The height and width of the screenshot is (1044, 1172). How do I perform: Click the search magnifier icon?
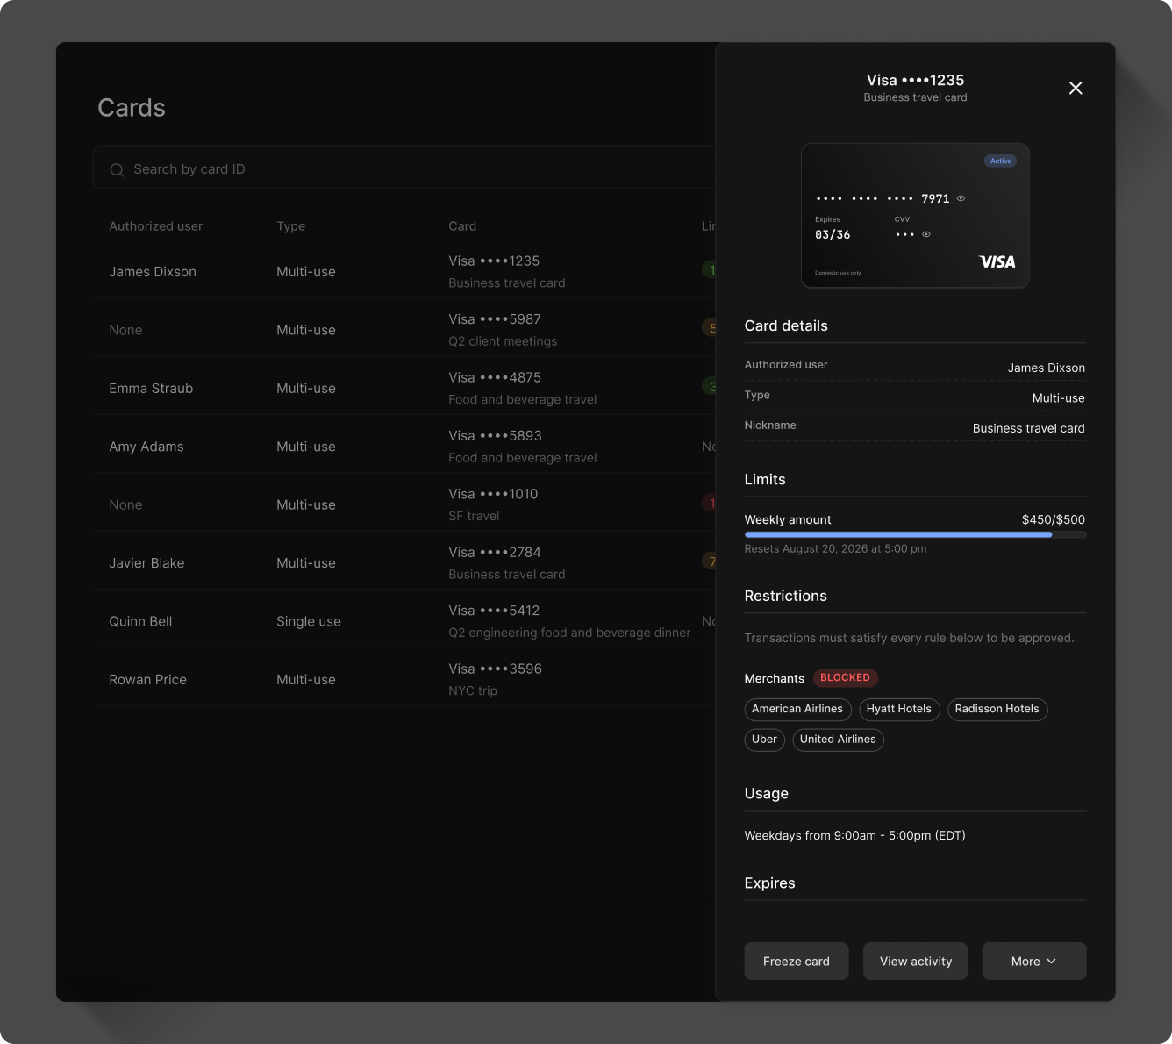click(117, 169)
